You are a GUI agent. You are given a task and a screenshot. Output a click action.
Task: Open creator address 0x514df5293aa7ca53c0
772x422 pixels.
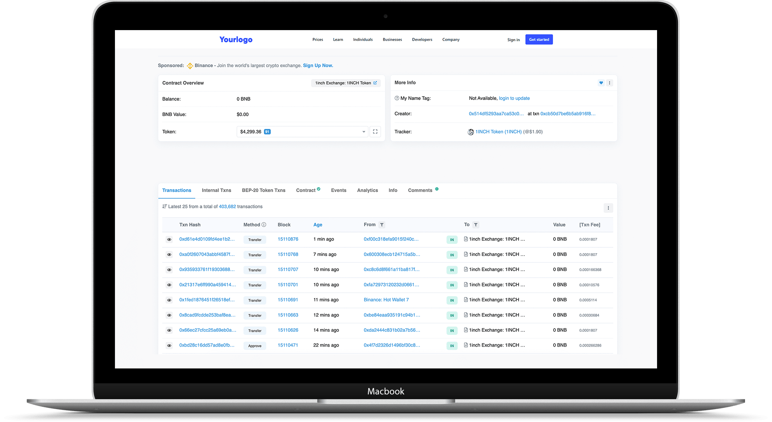[x=496, y=114]
